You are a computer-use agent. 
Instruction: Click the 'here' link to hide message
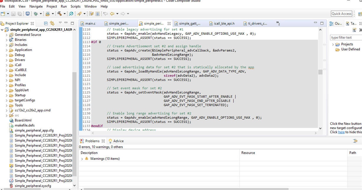[x=341, y=132]
